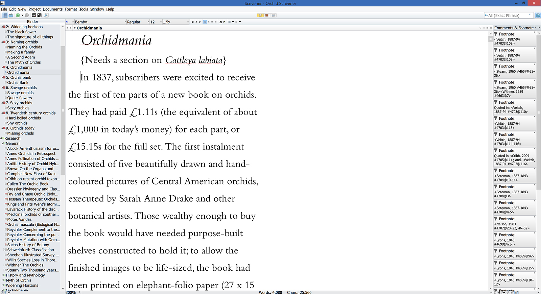Open the Tools menu

click(x=84, y=9)
